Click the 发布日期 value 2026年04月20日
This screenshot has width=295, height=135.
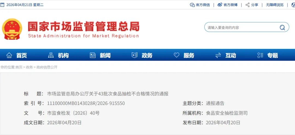[223, 123]
